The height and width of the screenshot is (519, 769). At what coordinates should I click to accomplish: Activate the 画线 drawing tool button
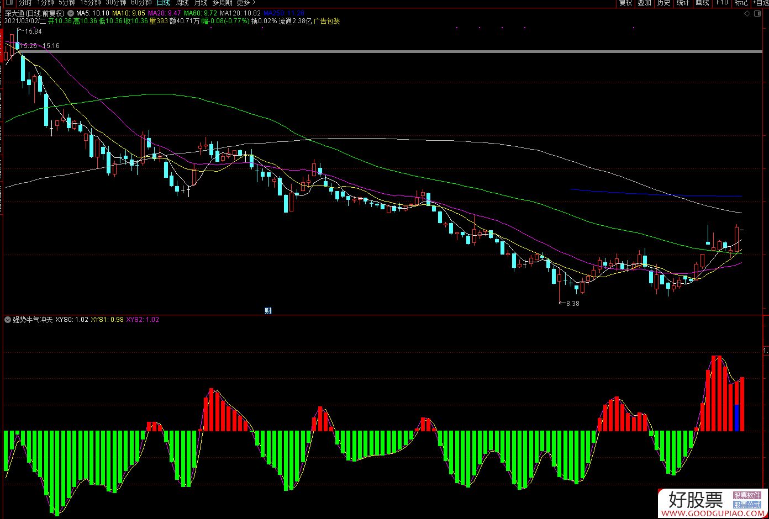point(702,3)
